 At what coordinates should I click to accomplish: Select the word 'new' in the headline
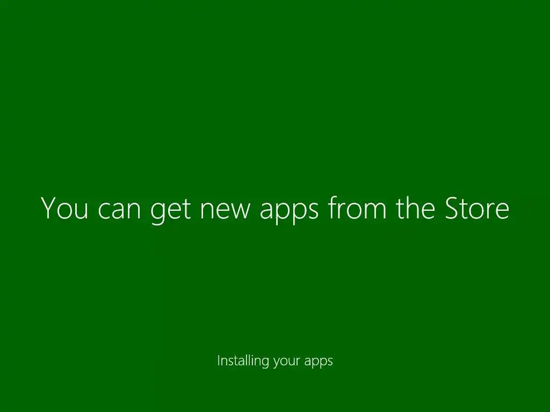tap(226, 211)
